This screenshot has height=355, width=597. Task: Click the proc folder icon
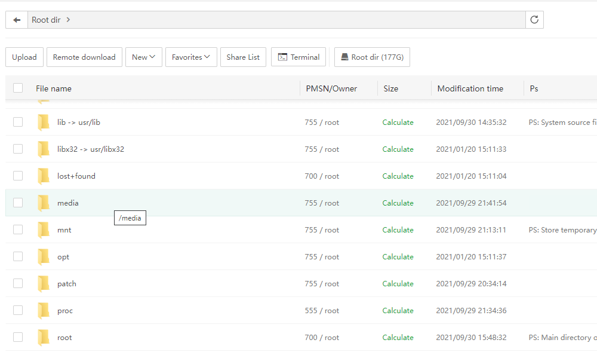point(44,310)
